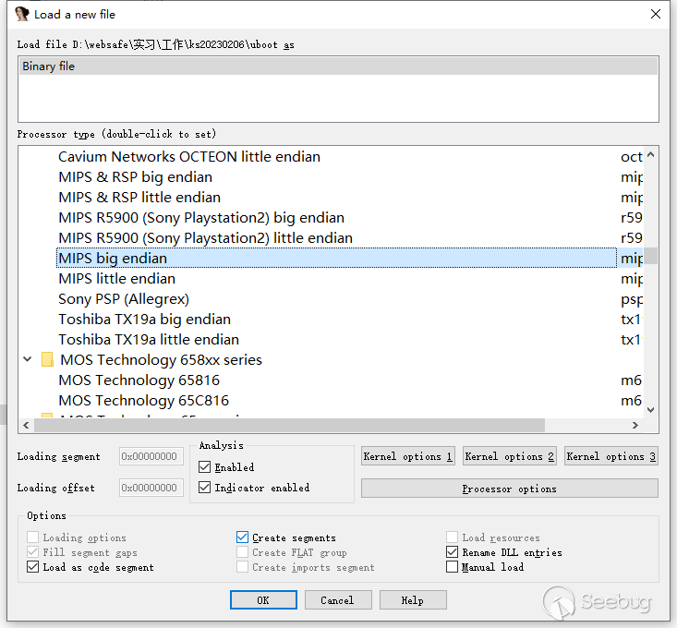Image resolution: width=677 pixels, height=628 pixels.
Task: Open Kernel options 2
Action: (x=510, y=456)
